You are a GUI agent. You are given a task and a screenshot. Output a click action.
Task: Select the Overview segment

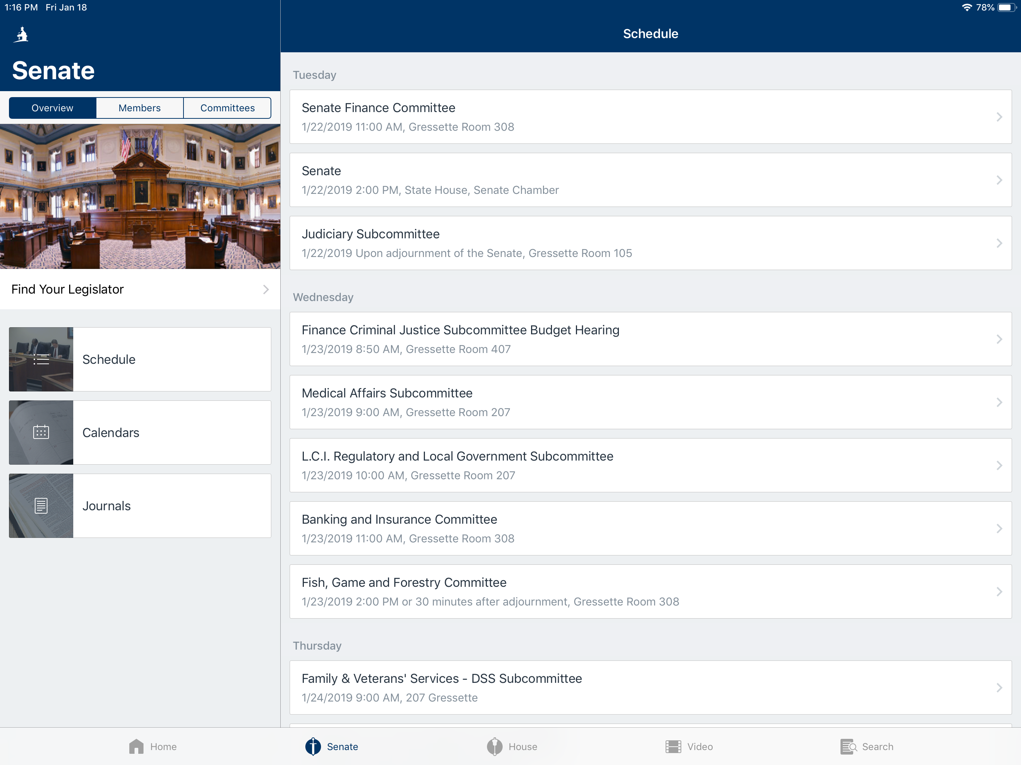click(x=53, y=108)
